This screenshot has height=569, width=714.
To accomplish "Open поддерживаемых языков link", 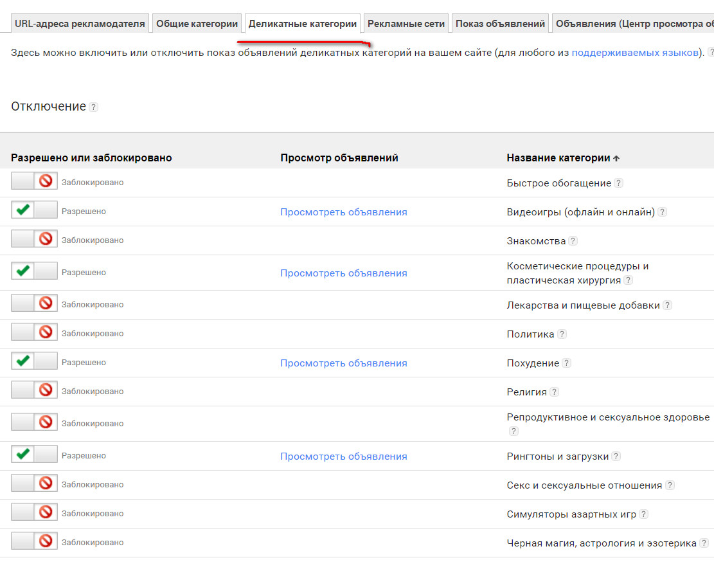I will [x=634, y=52].
